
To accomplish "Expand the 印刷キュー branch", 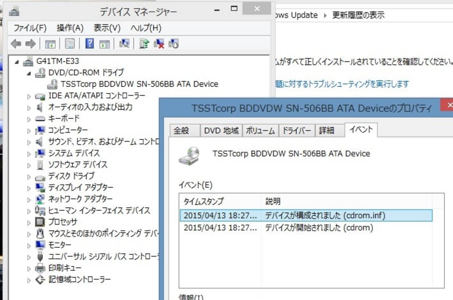I will pyautogui.click(x=29, y=268).
